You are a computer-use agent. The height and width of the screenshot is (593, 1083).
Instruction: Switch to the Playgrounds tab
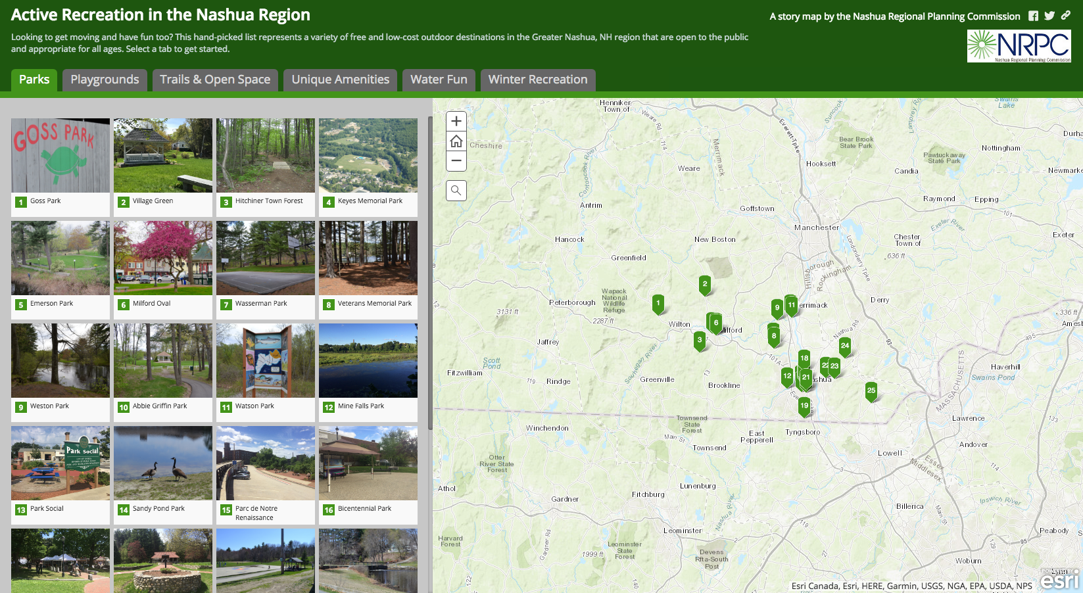[105, 80]
